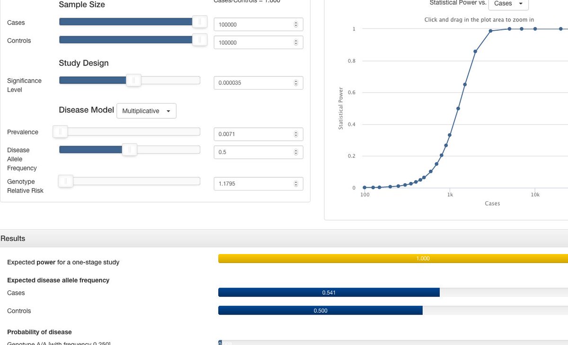568x345 pixels.
Task: Open the Statistical Power vs. Cases dropdown
Action: click(x=508, y=3)
